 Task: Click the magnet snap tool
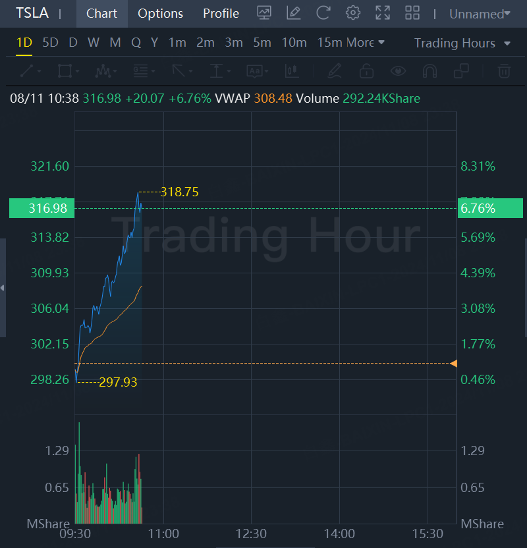tap(430, 70)
